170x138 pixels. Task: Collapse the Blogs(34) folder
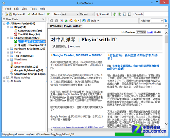(8, 27)
